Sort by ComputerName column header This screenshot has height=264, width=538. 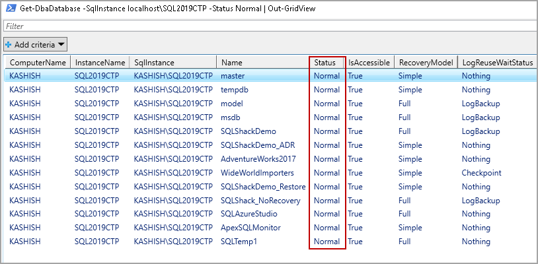(x=38, y=62)
